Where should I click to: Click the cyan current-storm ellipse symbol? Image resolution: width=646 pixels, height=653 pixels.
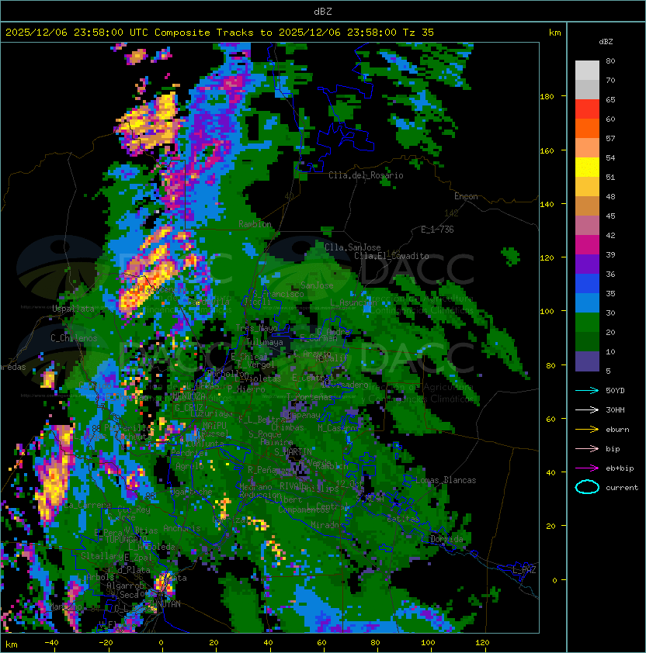(x=587, y=487)
